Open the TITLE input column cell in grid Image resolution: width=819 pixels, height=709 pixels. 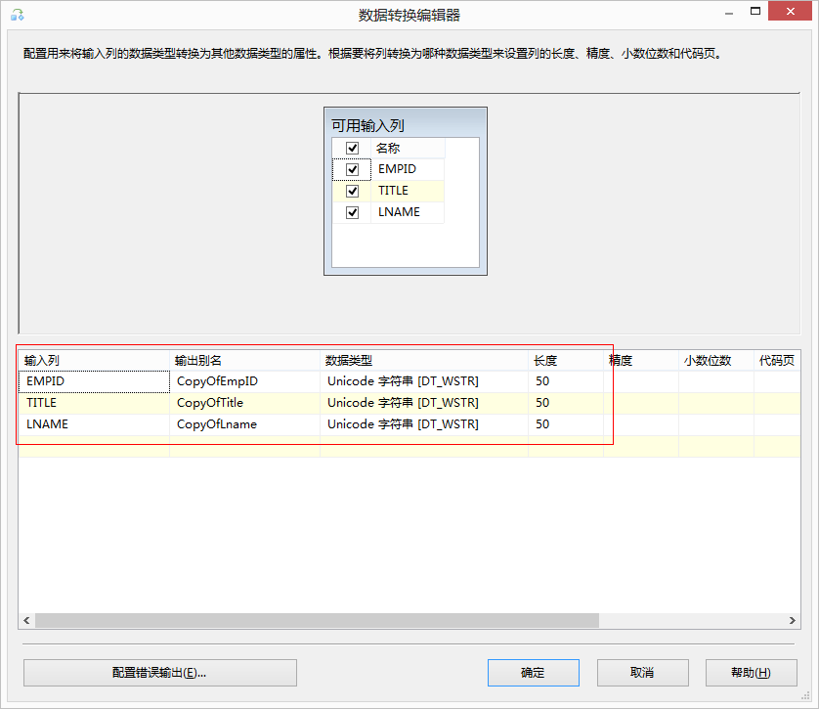pyautogui.click(x=94, y=403)
